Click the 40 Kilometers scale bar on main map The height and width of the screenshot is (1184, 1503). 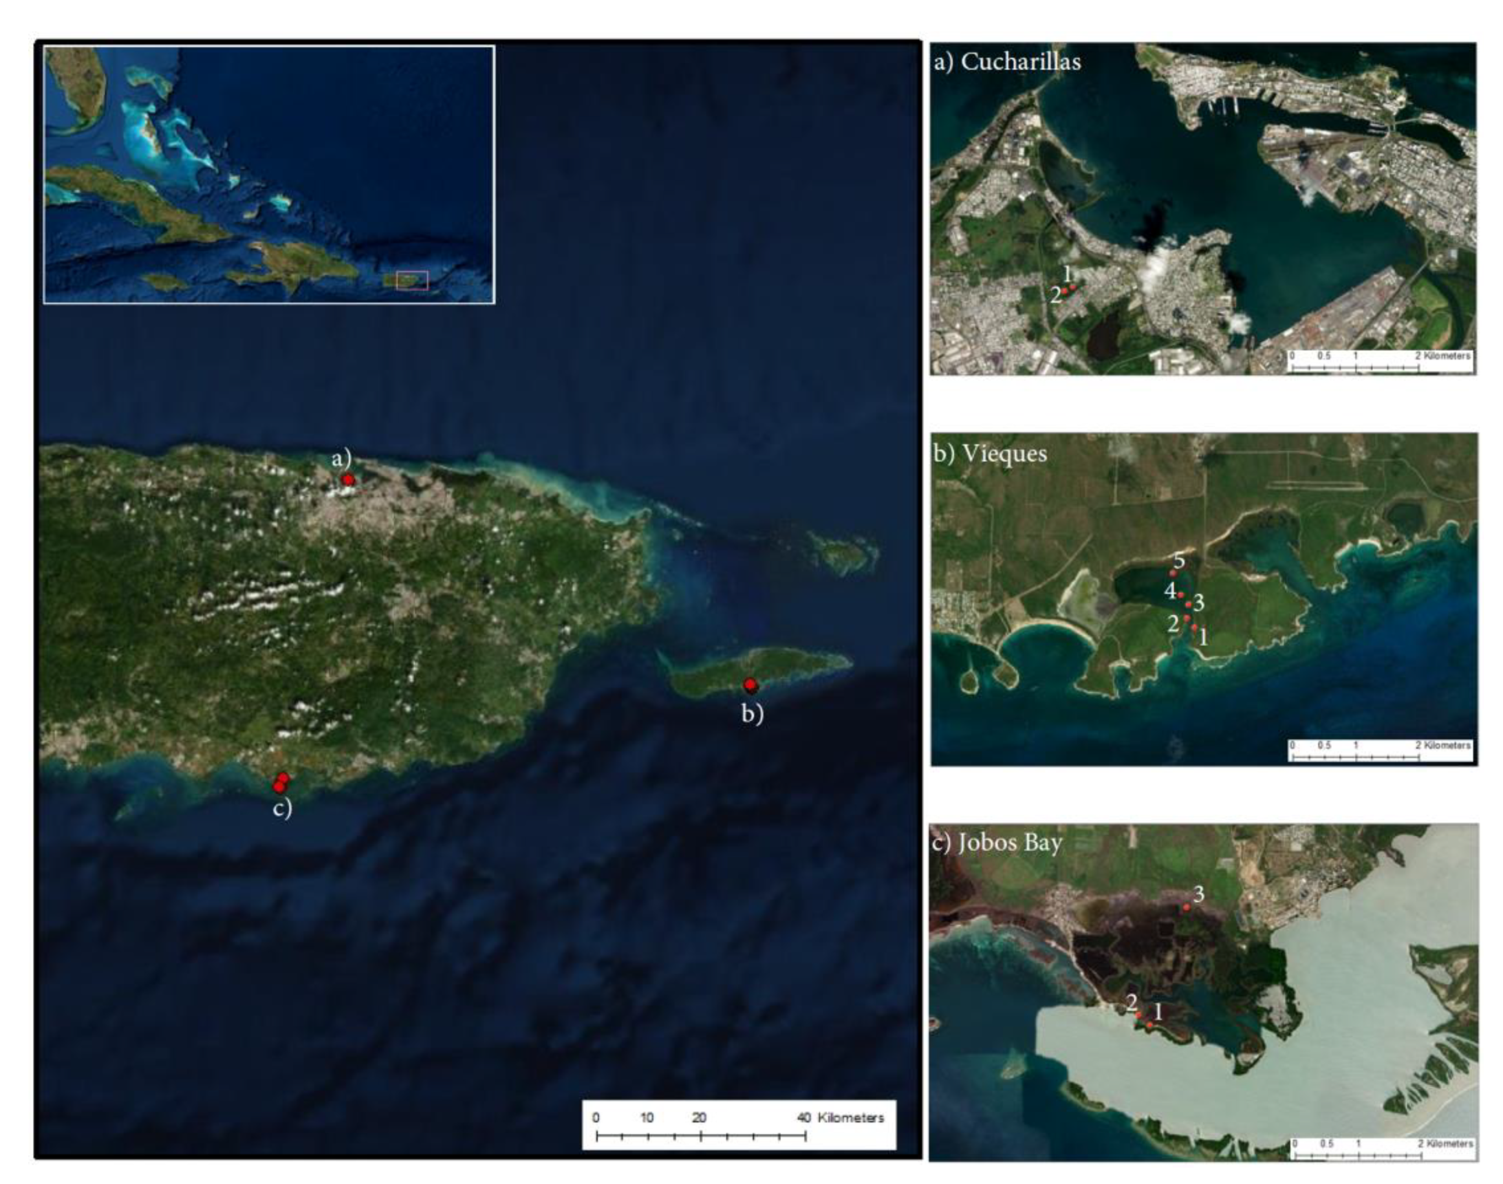click(x=701, y=1135)
